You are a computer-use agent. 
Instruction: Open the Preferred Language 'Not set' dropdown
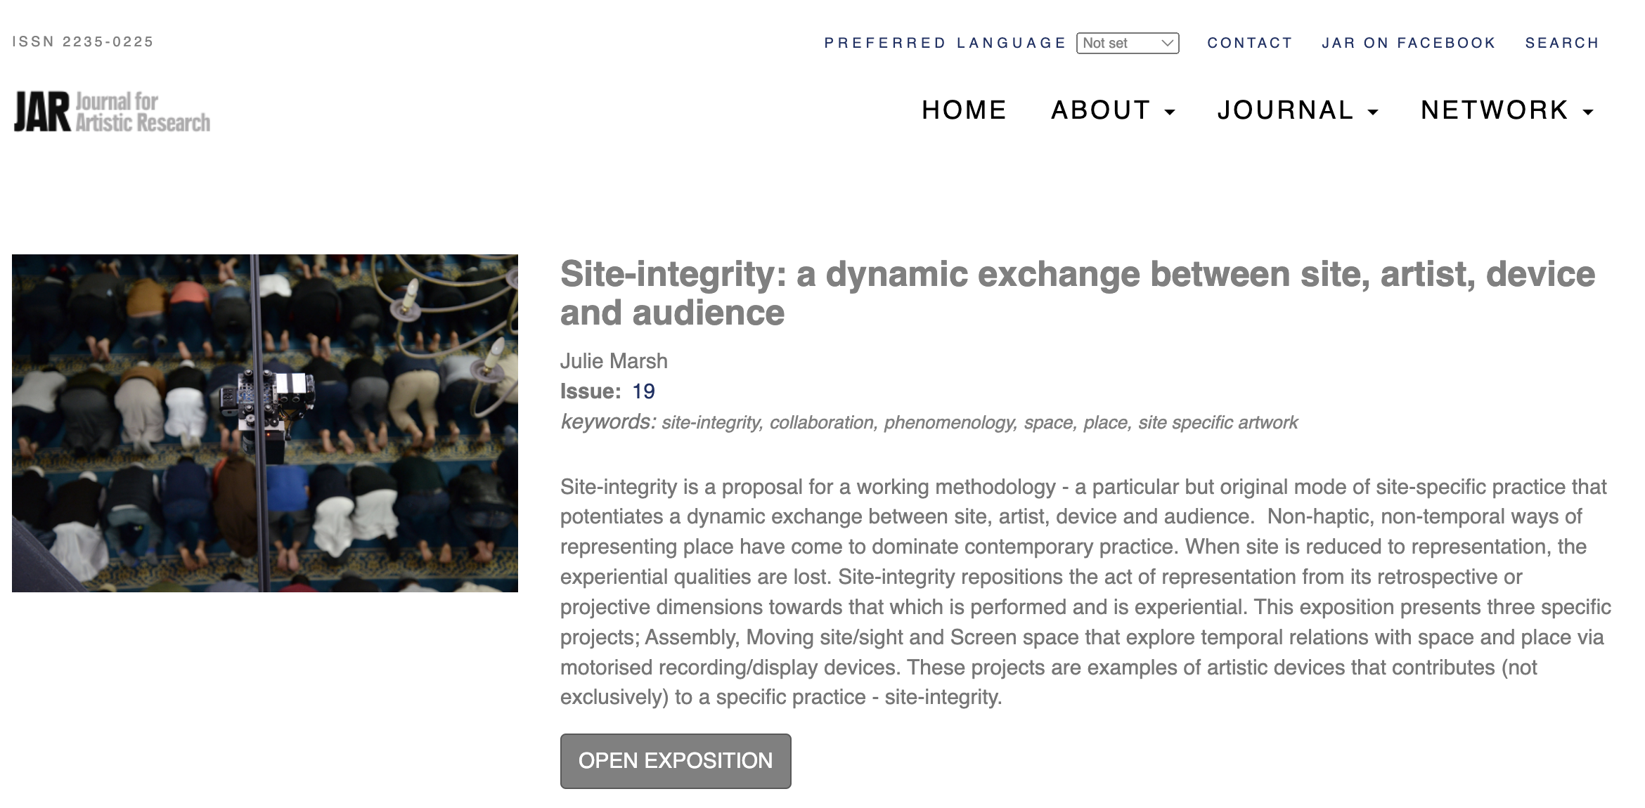tap(1127, 44)
